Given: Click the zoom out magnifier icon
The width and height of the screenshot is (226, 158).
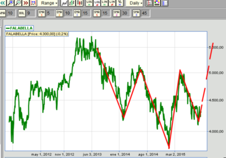Looking at the screenshot, I should point(18,3).
